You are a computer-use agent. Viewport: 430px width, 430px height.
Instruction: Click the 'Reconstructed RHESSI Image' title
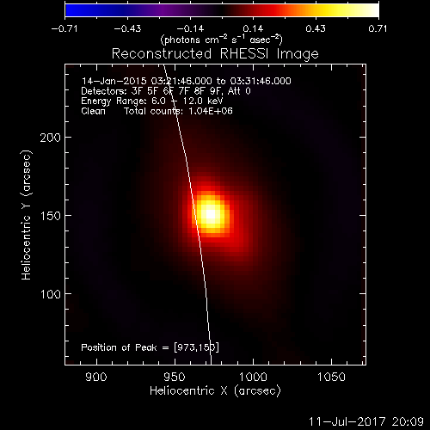pos(215,54)
